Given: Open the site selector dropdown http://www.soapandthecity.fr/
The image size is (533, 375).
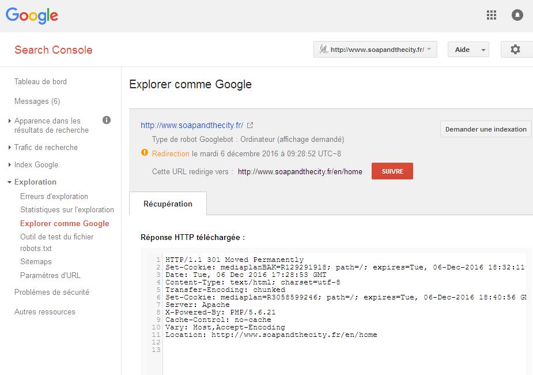Looking at the screenshot, I should coord(375,50).
